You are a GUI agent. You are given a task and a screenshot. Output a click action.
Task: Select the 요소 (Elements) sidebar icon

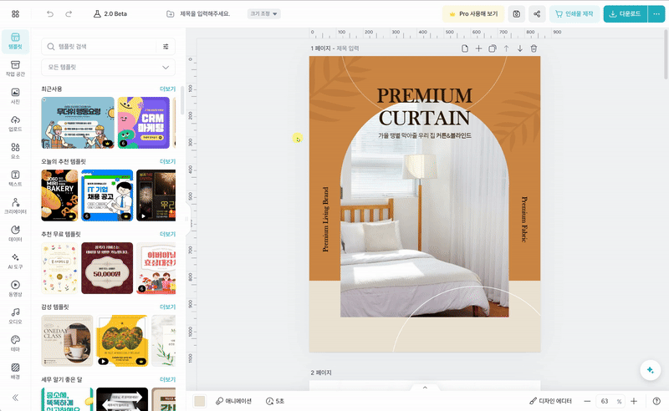pos(15,151)
